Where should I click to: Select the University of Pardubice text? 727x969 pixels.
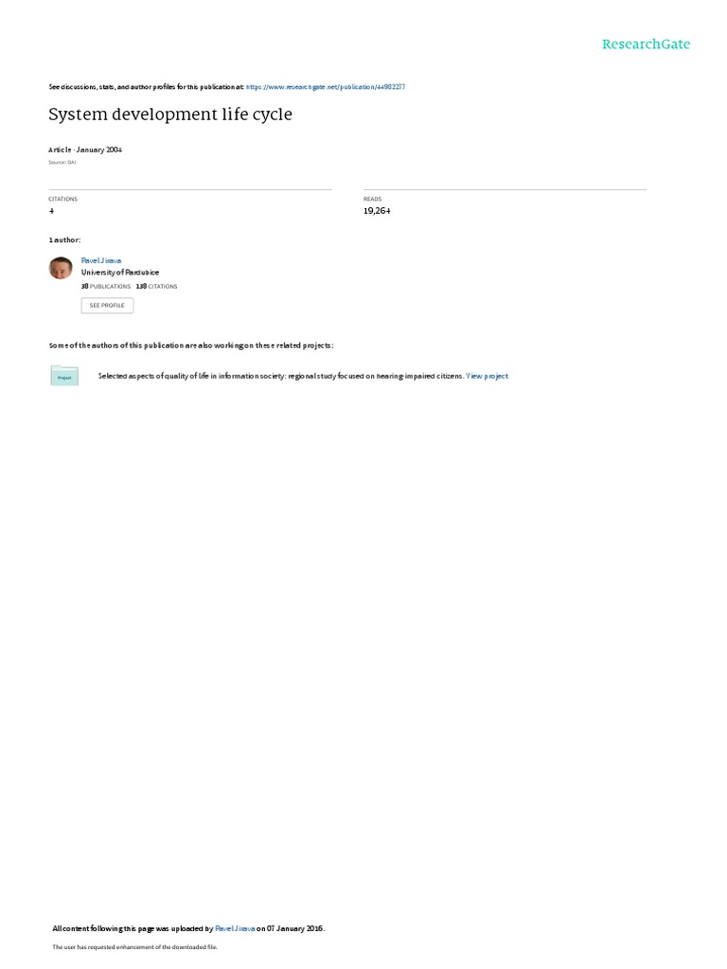(120, 273)
